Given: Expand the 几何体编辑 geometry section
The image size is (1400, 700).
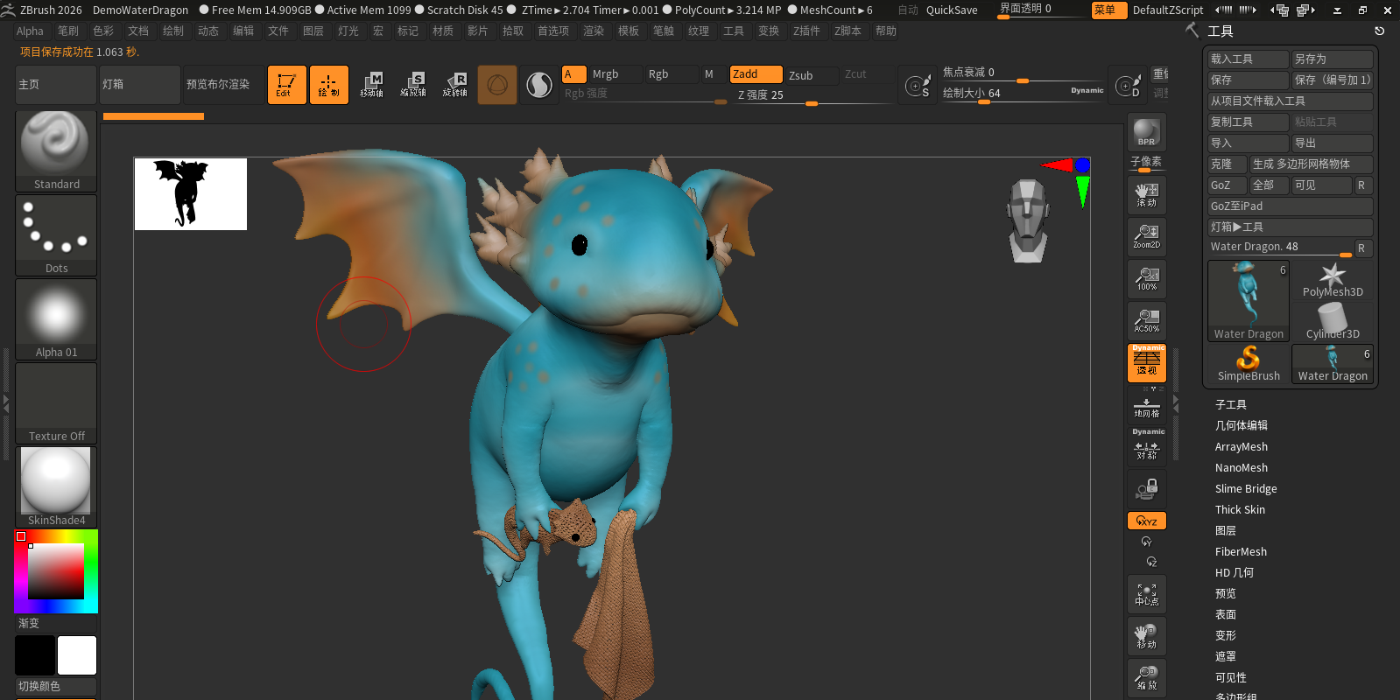Looking at the screenshot, I should [1241, 425].
